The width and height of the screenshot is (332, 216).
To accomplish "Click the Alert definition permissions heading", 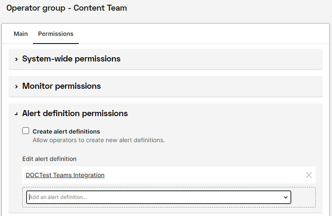I will pos(75,114).
